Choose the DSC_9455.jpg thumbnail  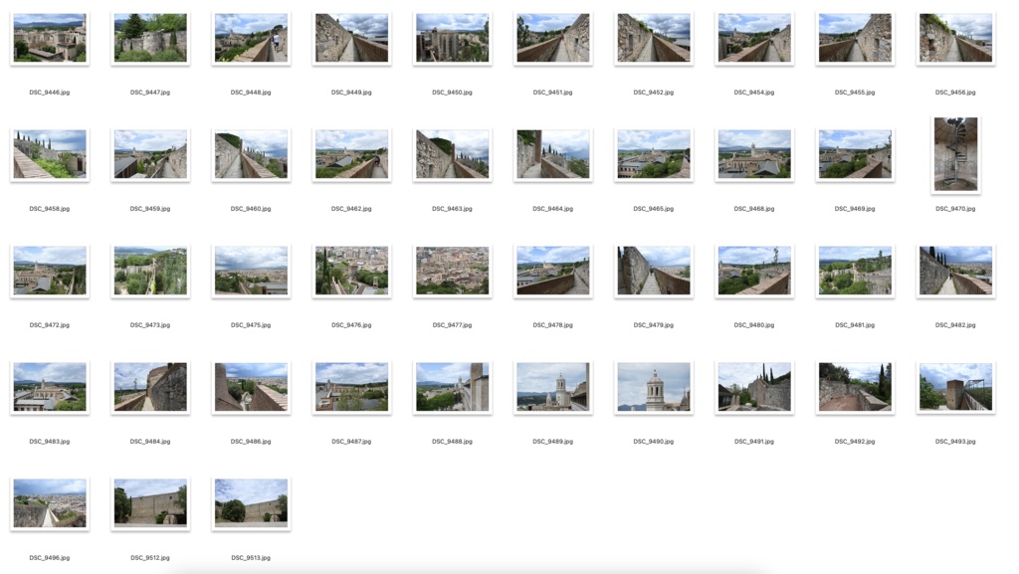[x=855, y=39]
